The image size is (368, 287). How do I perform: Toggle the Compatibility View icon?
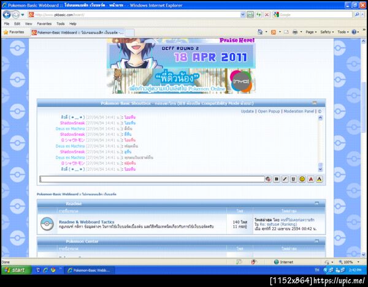250,15
